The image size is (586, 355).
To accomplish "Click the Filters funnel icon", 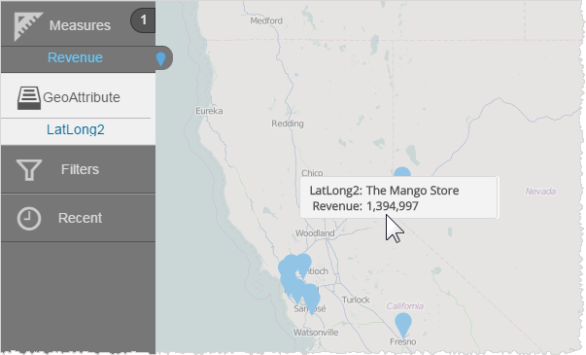I will point(29,170).
